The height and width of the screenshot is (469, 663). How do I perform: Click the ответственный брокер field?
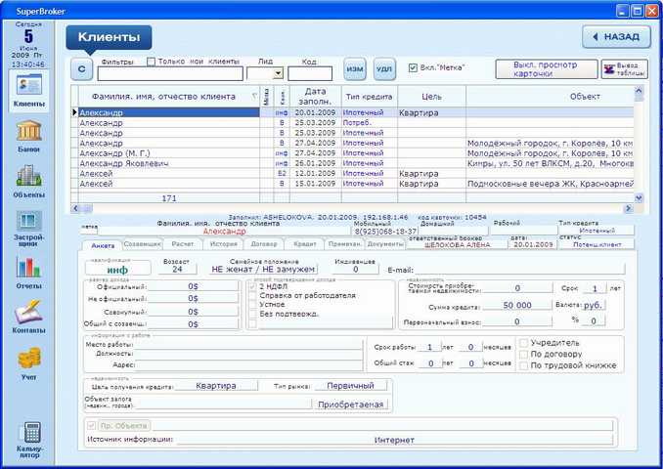[457, 244]
